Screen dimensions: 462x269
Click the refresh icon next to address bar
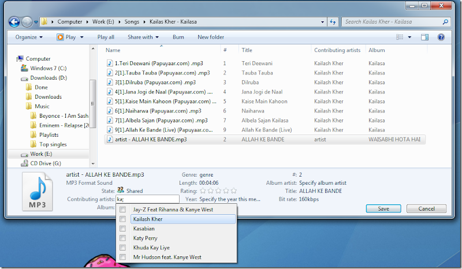333,22
